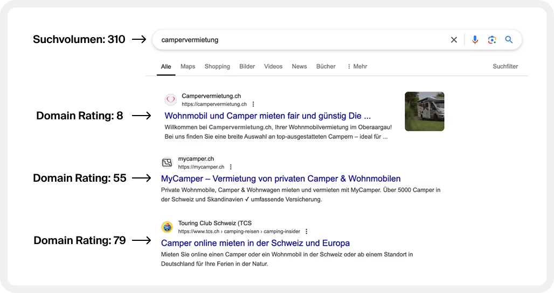Click the Campervermietung.ch heart favicon
Viewport: 554px width, 293px height.
point(171,100)
